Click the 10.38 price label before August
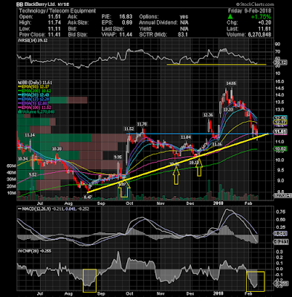 pos(56,148)
